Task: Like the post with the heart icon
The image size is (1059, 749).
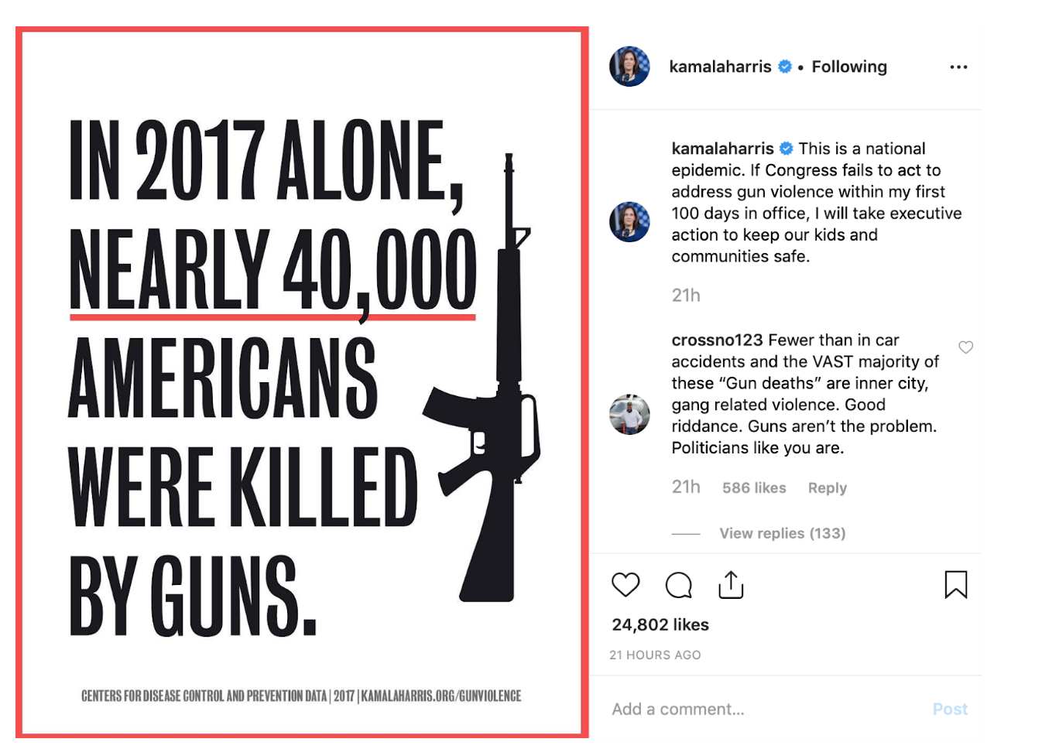Action: pyautogui.click(x=625, y=585)
